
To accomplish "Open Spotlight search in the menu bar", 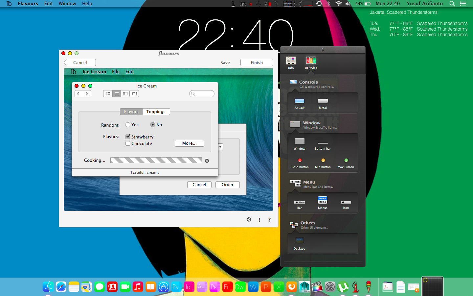I will (452, 4).
